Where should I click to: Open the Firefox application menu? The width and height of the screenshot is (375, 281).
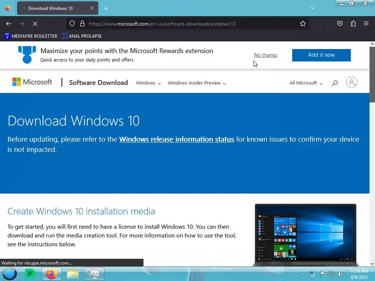[x=366, y=23]
